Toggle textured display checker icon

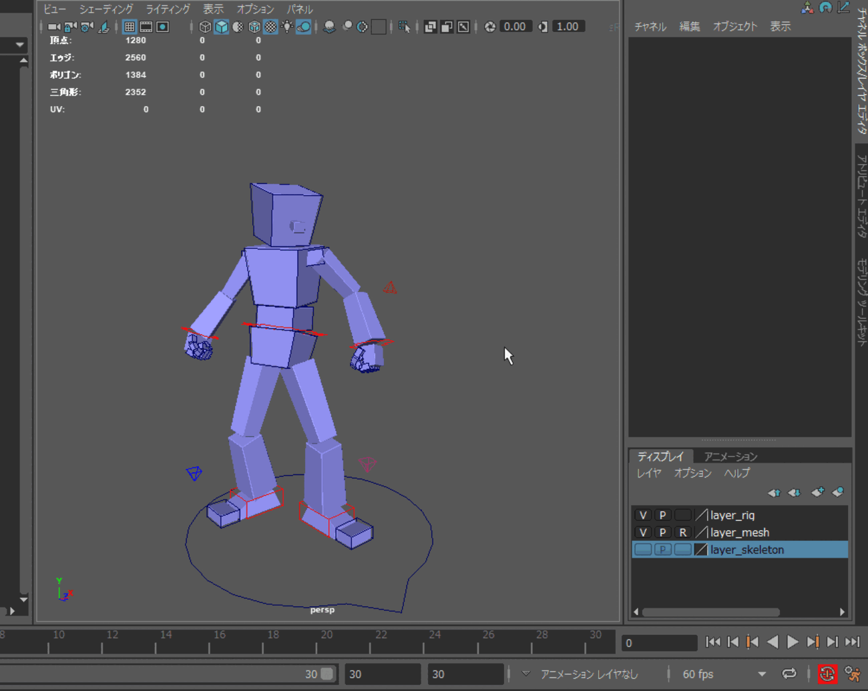[270, 27]
